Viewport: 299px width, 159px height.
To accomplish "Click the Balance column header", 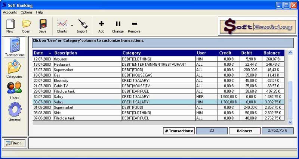I will tap(273, 53).
